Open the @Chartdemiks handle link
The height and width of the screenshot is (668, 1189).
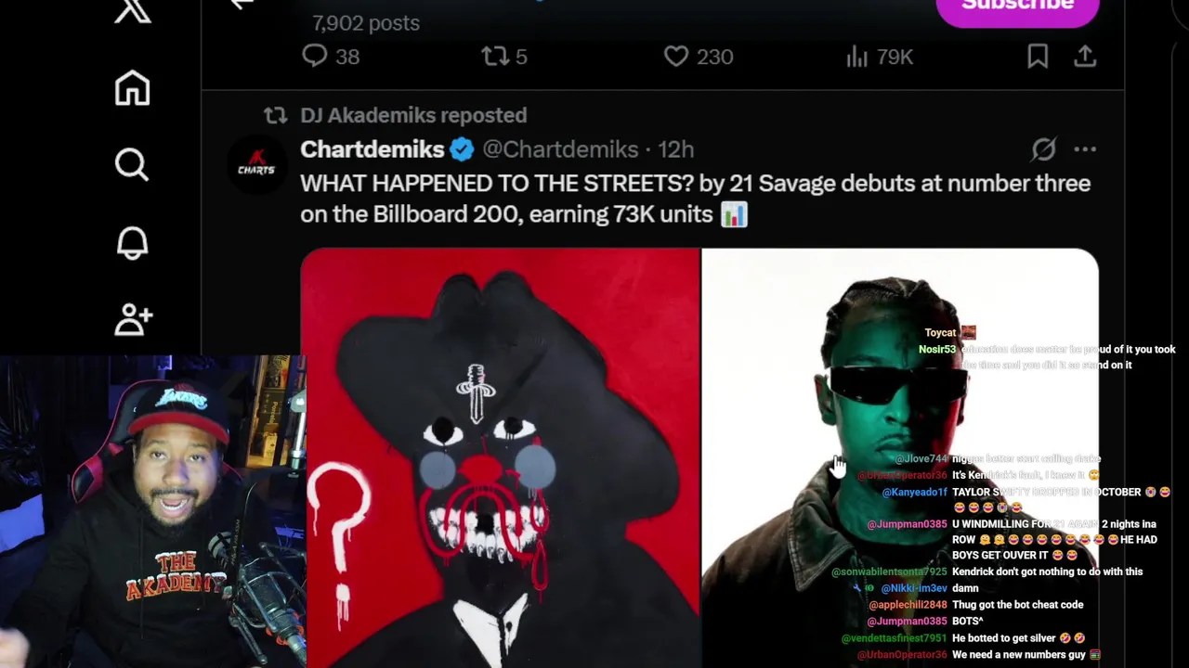[x=560, y=149]
